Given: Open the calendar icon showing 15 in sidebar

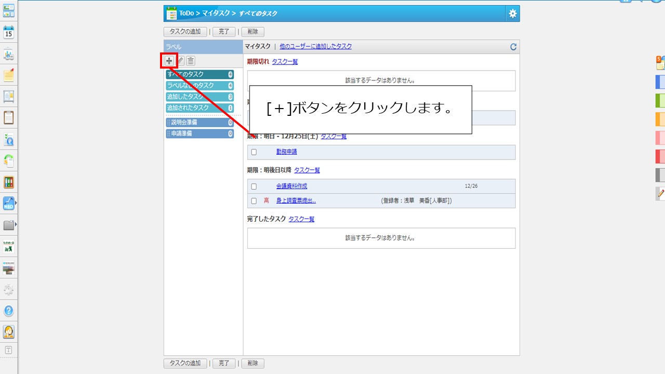Looking at the screenshot, I should [9, 32].
